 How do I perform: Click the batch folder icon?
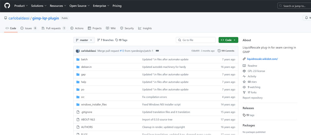[78, 59]
